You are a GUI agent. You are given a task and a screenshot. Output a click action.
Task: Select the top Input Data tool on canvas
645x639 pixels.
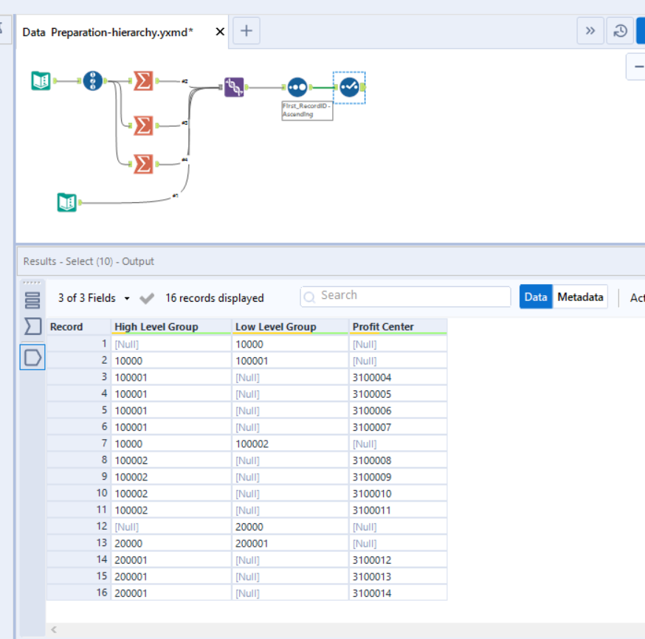(x=41, y=80)
